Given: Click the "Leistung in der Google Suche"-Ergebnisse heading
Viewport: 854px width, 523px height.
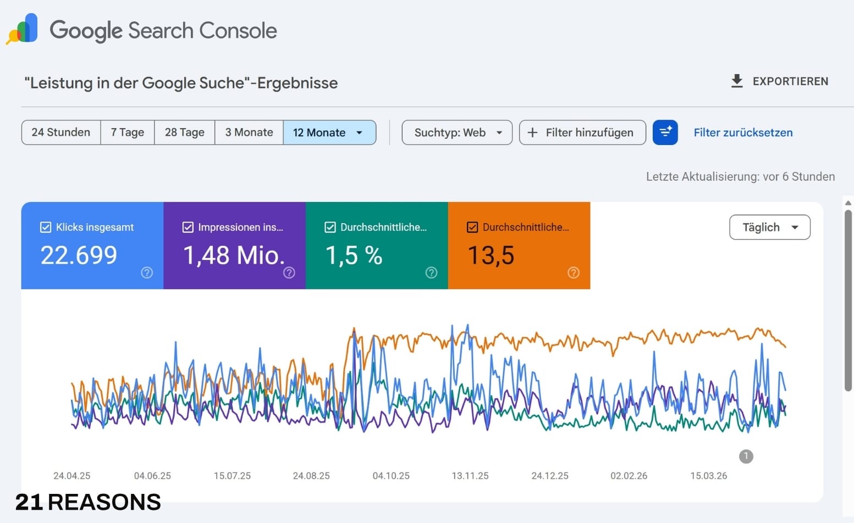Looking at the screenshot, I should click(x=181, y=83).
